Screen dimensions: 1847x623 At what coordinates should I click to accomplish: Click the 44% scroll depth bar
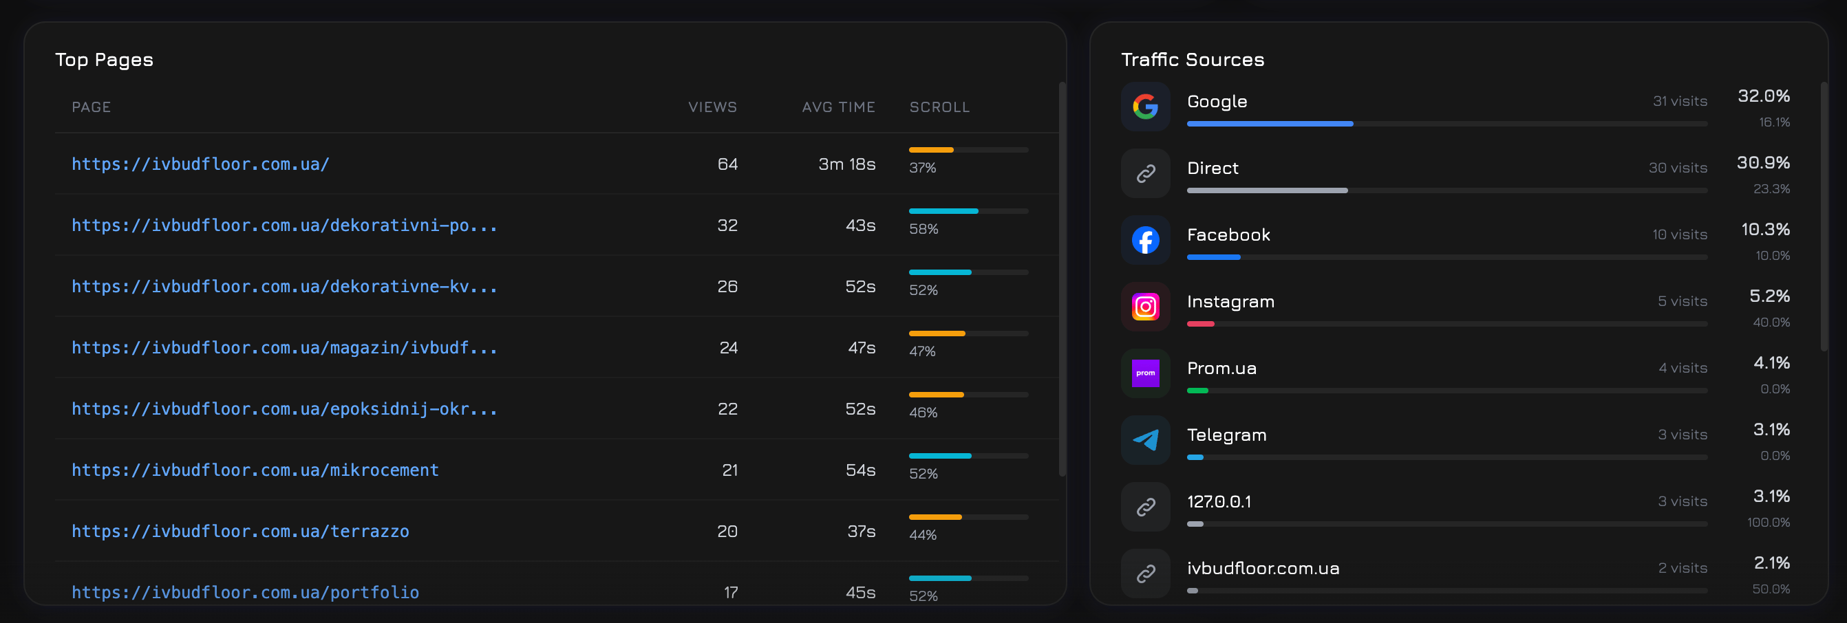coord(969,517)
